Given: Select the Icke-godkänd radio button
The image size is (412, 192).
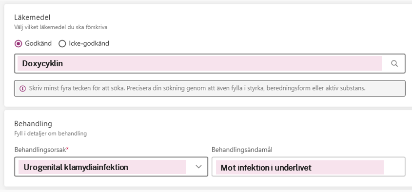Looking at the screenshot, I should [x=62, y=43].
